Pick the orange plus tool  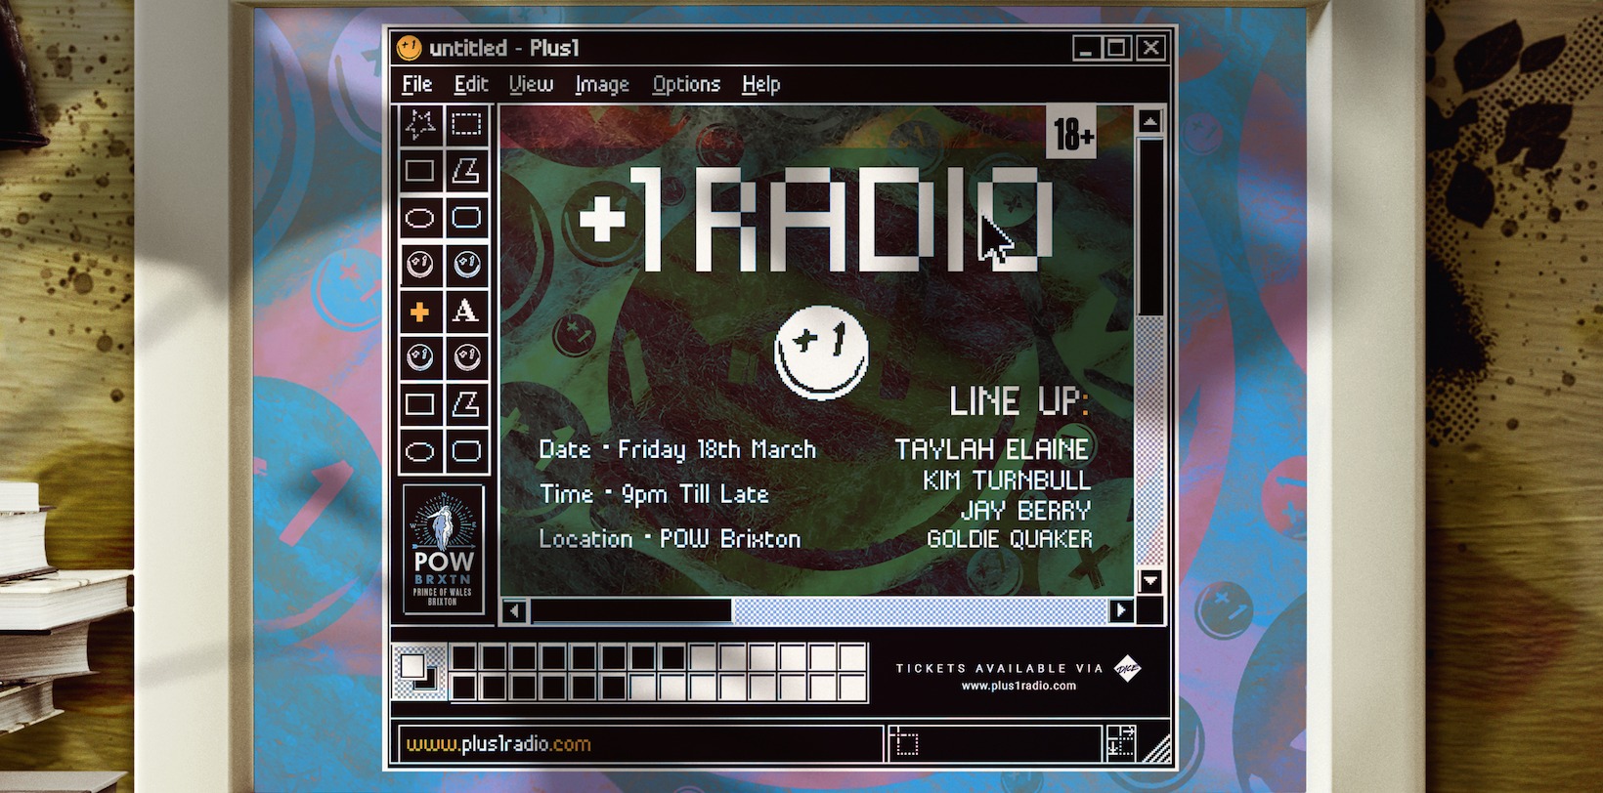tap(420, 313)
